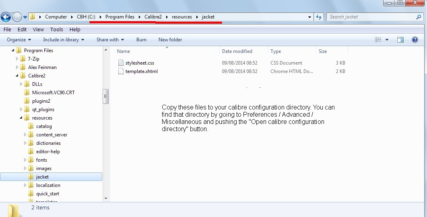
Task: Collapse the Program Files tree node
Action: [x=13, y=51]
